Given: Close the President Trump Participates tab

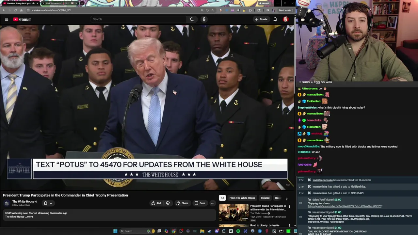Looking at the screenshot, I should pos(37,3).
